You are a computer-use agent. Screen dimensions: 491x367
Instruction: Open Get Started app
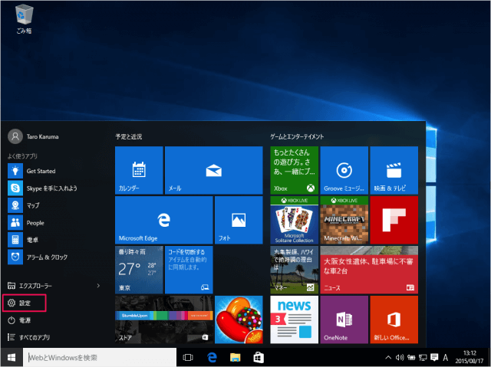[31, 171]
